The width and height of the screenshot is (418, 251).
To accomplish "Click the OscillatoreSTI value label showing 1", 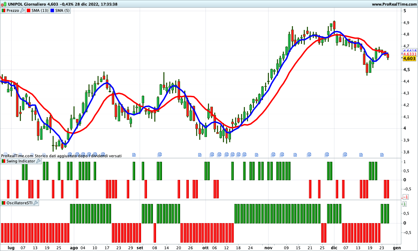I will pos(405,204).
